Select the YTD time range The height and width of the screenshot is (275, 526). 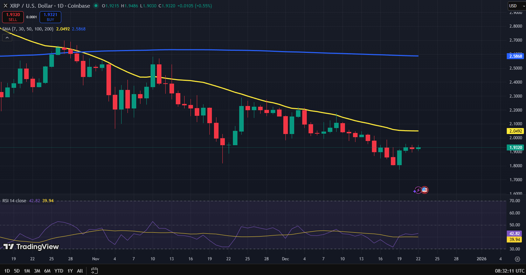59,271
